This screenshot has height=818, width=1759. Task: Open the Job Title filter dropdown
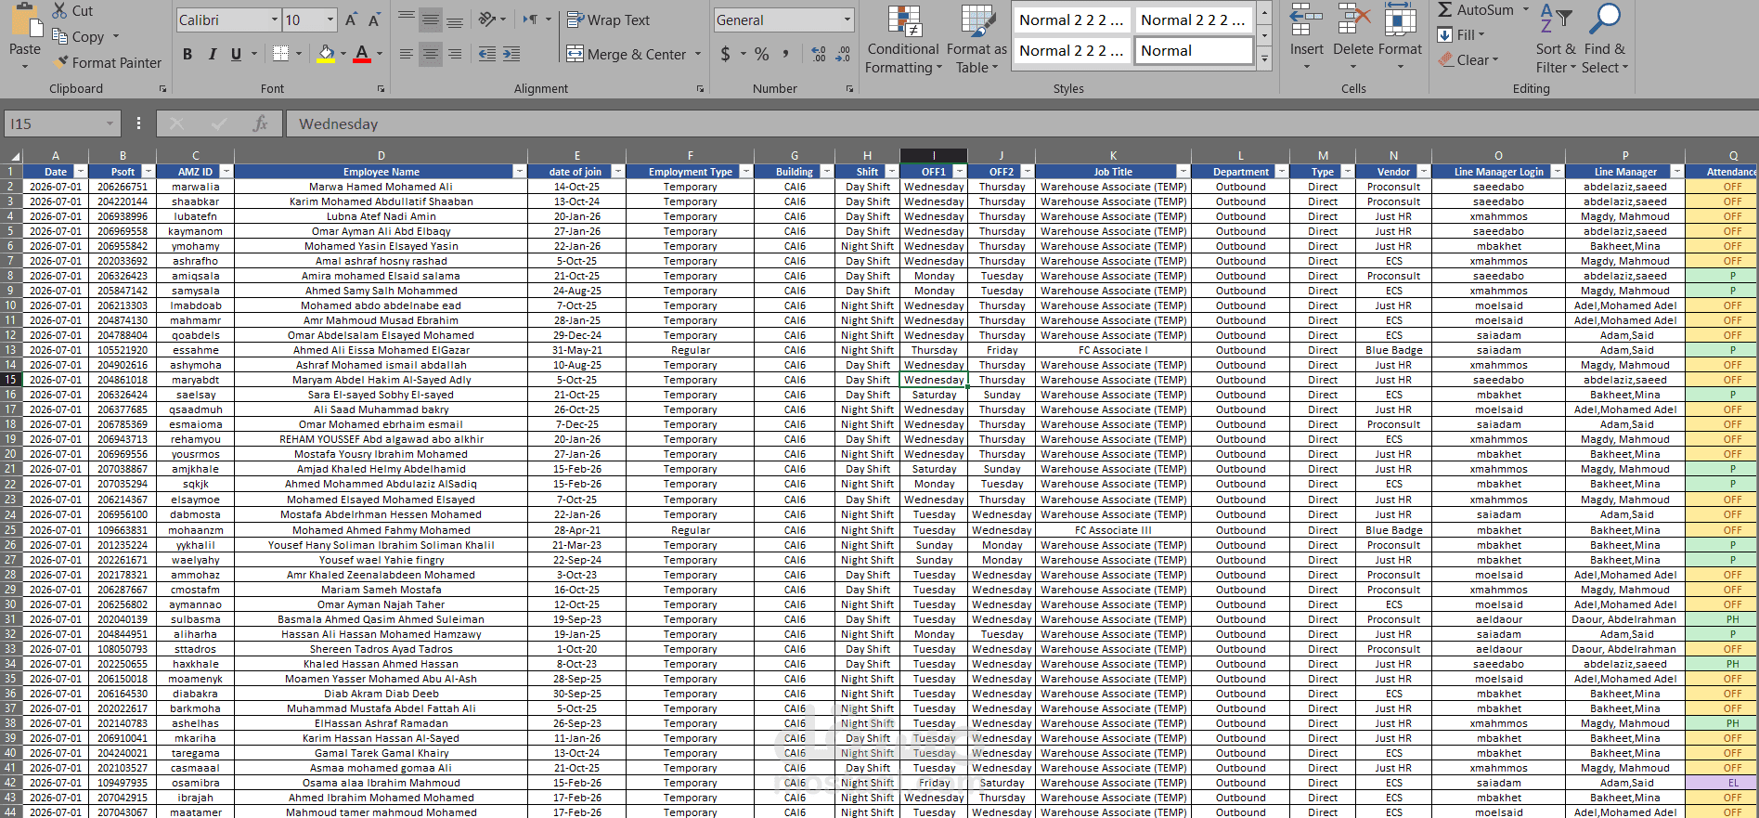point(1183,172)
